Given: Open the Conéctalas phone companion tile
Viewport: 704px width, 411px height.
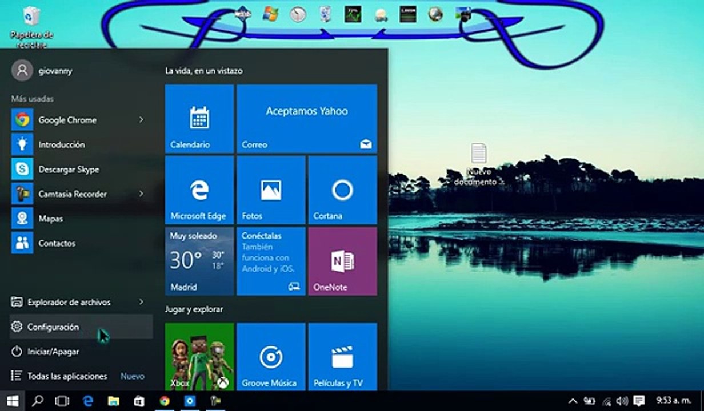Looking at the screenshot, I should 271,261.
